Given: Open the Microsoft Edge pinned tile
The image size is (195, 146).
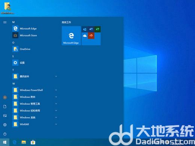Looking at the screenshot, I should 71,36.
